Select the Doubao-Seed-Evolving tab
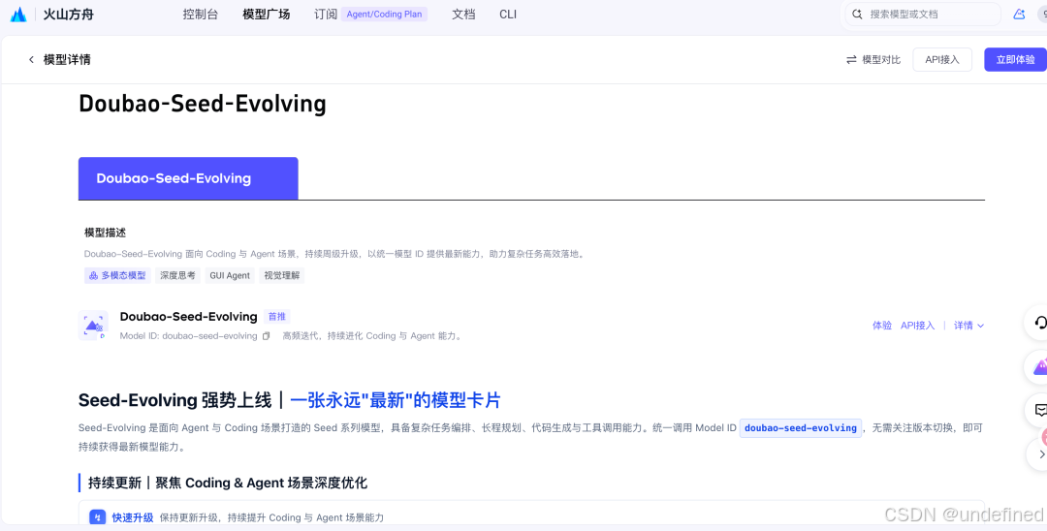 click(x=188, y=178)
